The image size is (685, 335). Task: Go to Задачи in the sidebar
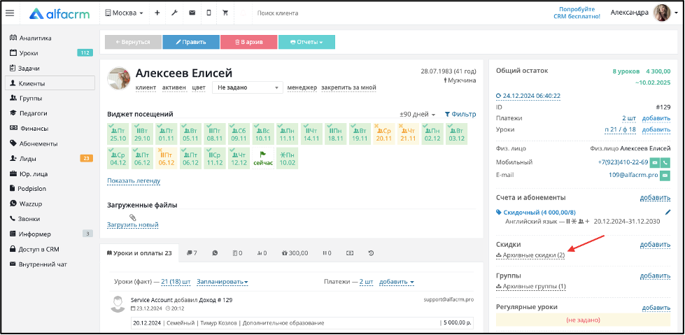25,68
